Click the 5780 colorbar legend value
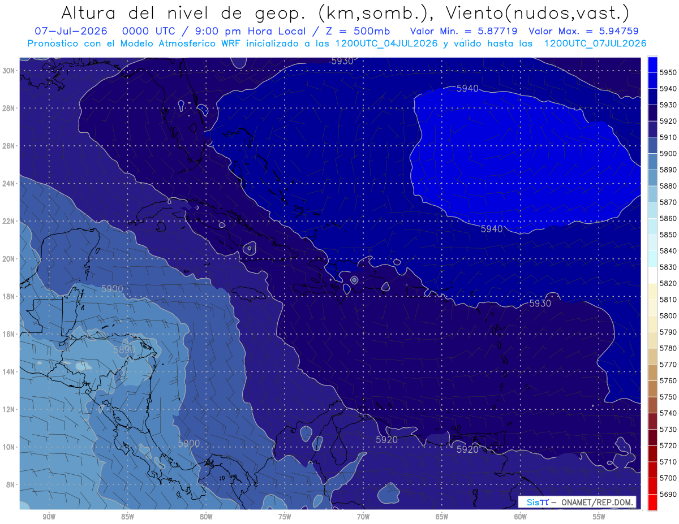This screenshot has width=679, height=524. coord(668,348)
